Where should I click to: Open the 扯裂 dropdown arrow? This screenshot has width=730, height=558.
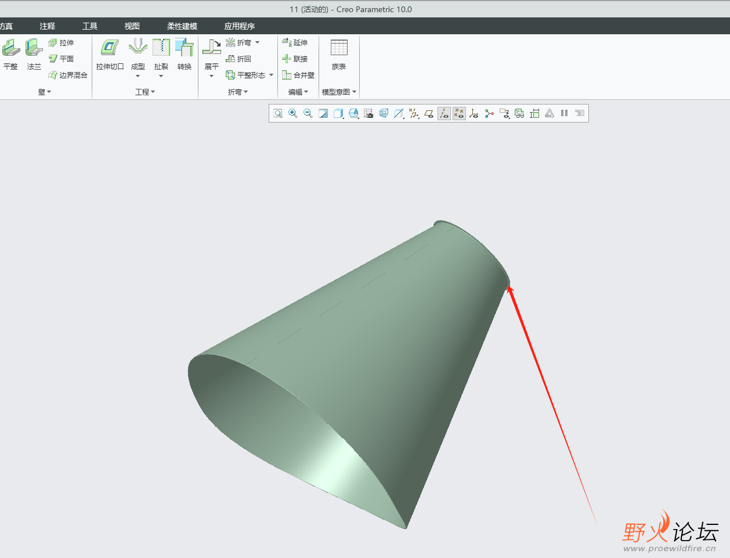tap(161, 76)
